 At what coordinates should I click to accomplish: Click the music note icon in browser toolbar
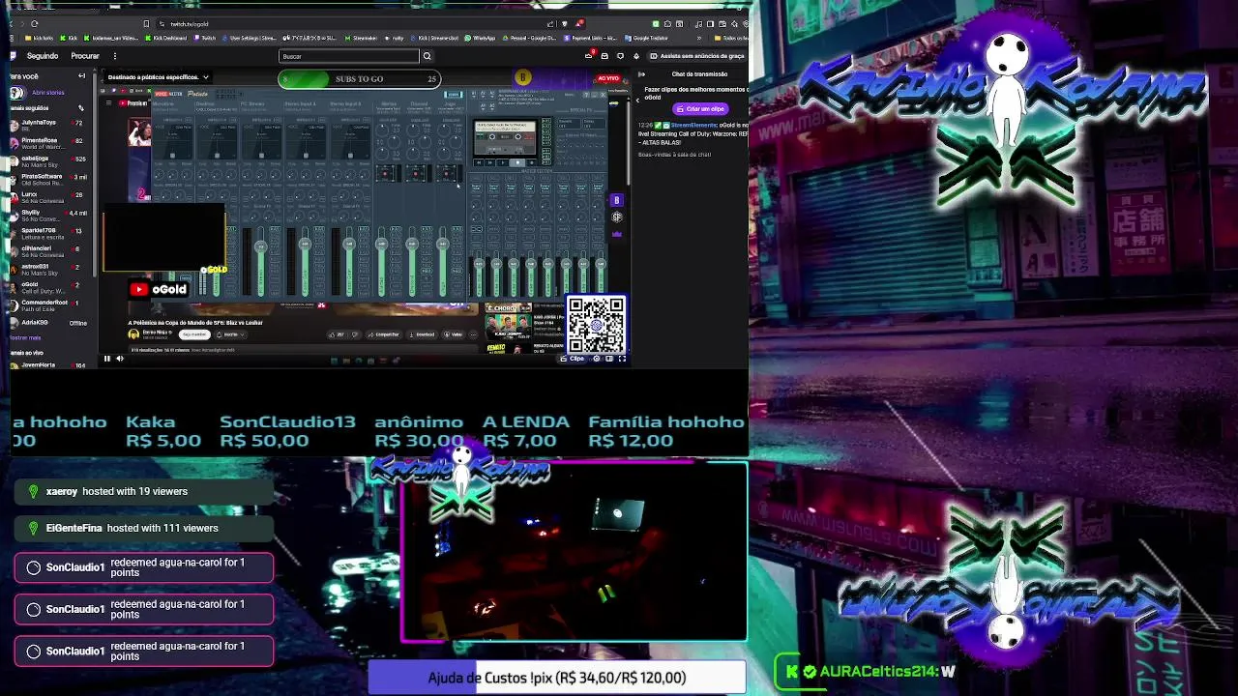[698, 24]
